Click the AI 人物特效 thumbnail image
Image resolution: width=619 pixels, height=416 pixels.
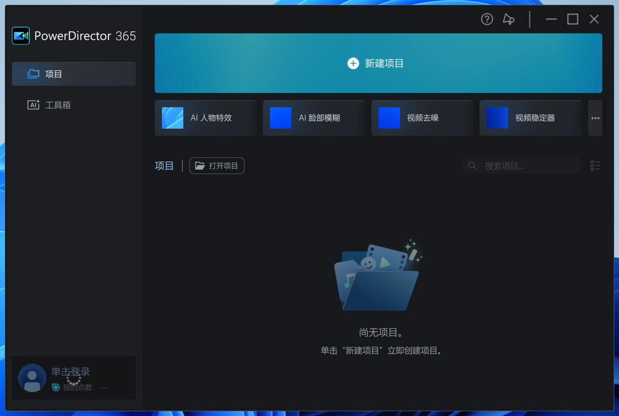click(172, 118)
